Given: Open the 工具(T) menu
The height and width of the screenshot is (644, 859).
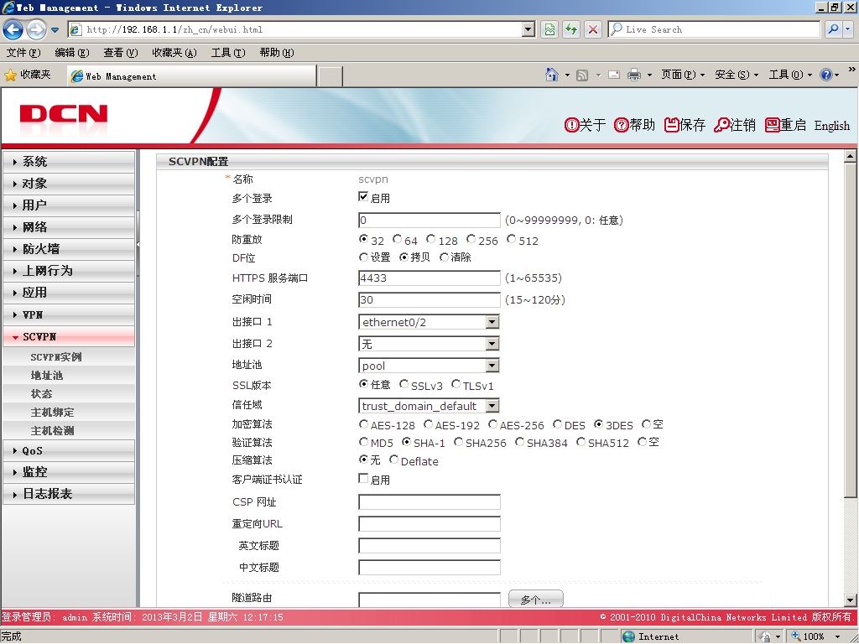Looking at the screenshot, I should pyautogui.click(x=228, y=53).
